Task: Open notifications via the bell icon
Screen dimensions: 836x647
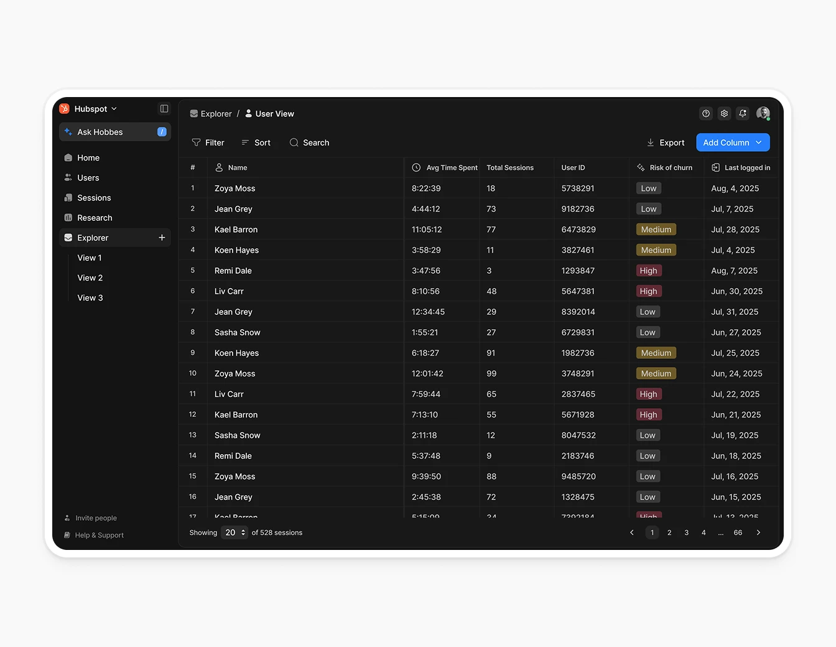Action: 743,113
